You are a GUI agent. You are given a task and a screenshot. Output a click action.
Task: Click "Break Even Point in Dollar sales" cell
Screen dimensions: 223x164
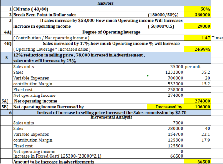click(80, 15)
